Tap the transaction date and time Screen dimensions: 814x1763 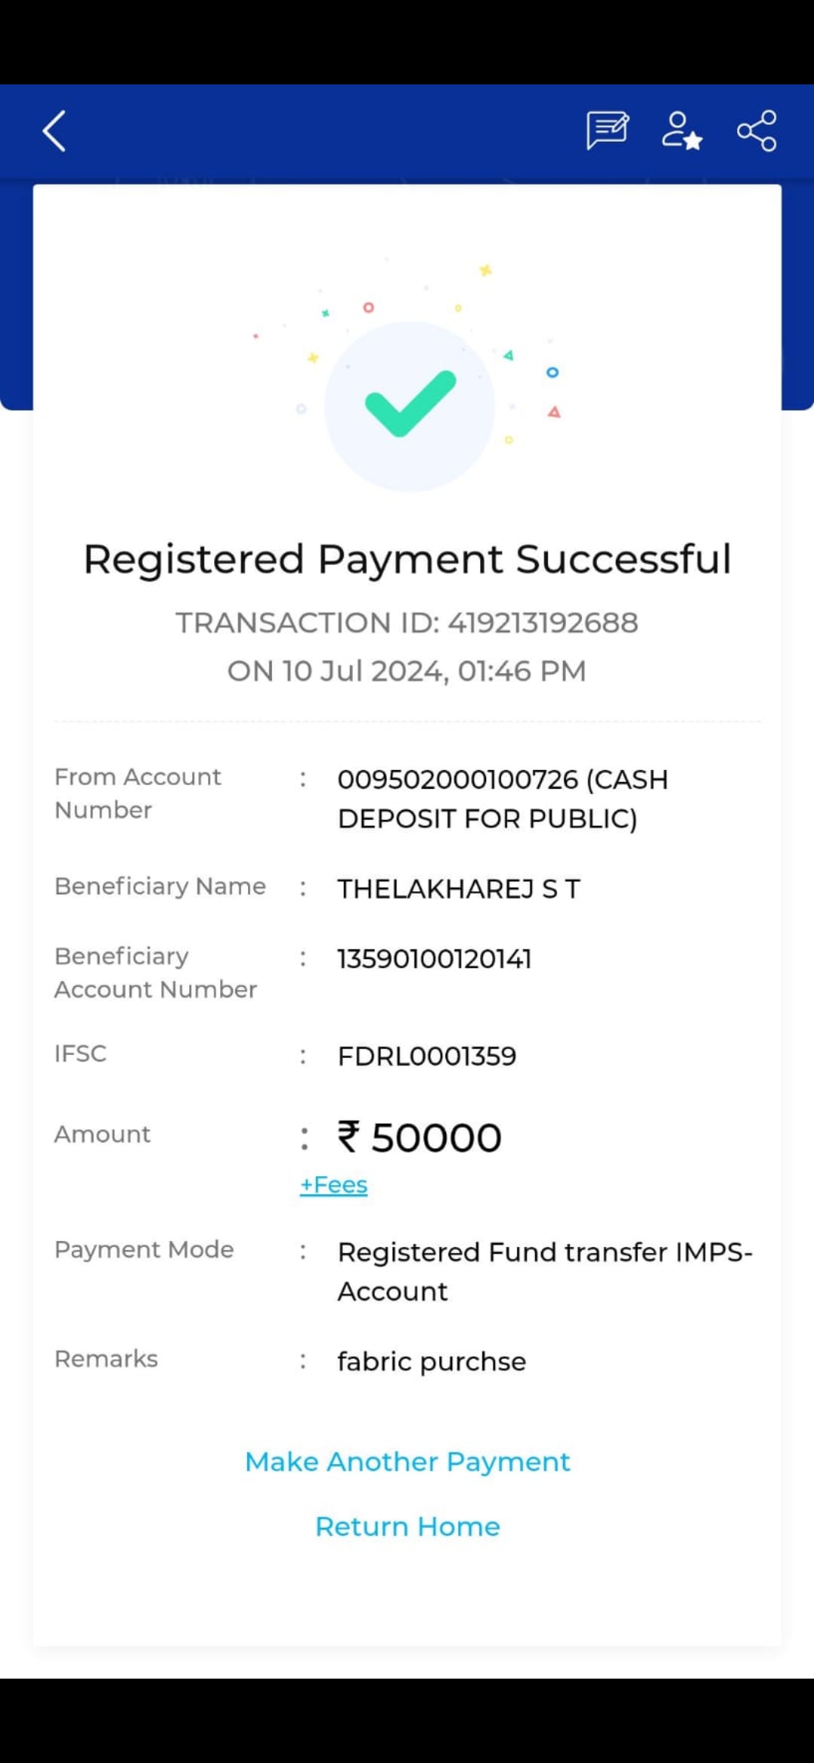pos(407,671)
